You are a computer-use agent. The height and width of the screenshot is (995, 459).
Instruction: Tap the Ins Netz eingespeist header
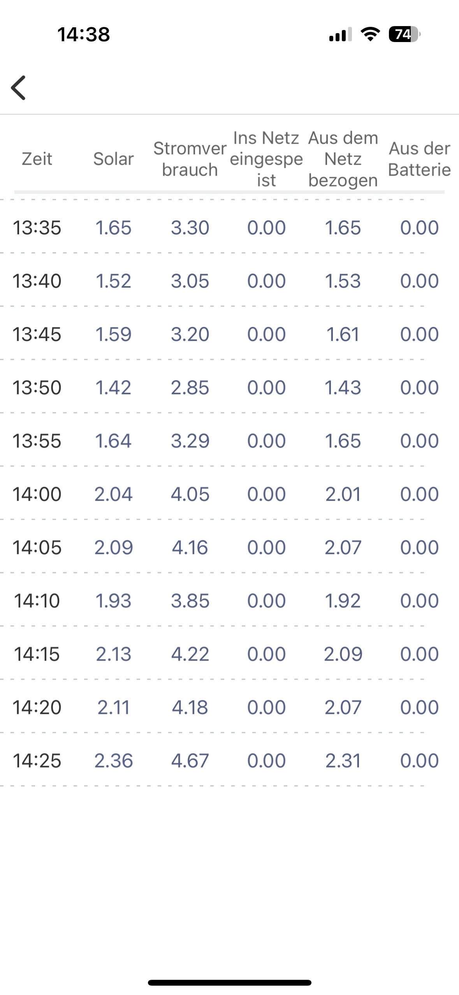click(266, 159)
